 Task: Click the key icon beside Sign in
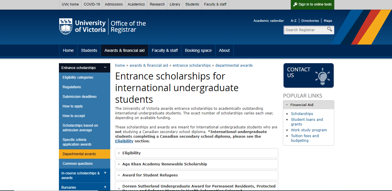(295, 4)
